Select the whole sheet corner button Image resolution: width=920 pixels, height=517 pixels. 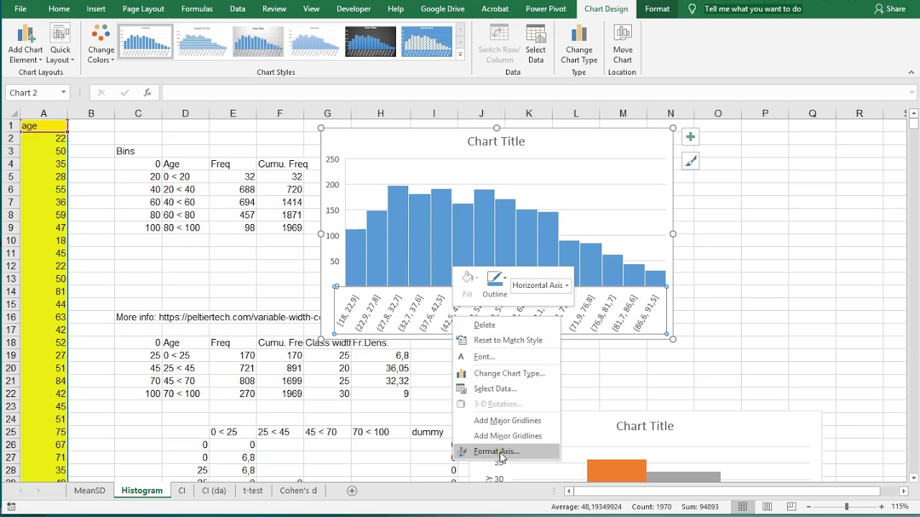(x=10, y=113)
